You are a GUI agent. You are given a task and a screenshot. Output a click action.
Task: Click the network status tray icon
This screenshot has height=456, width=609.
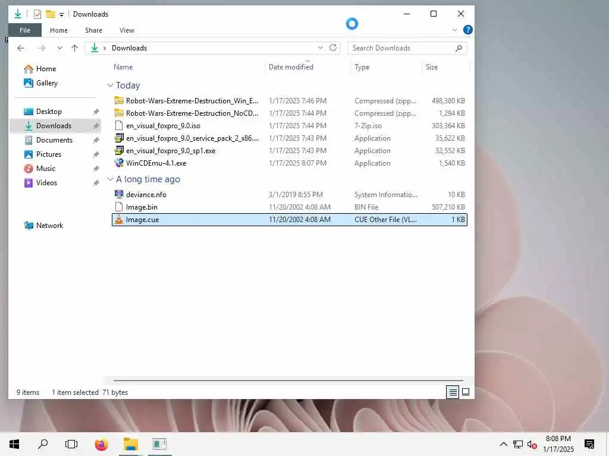click(x=518, y=444)
